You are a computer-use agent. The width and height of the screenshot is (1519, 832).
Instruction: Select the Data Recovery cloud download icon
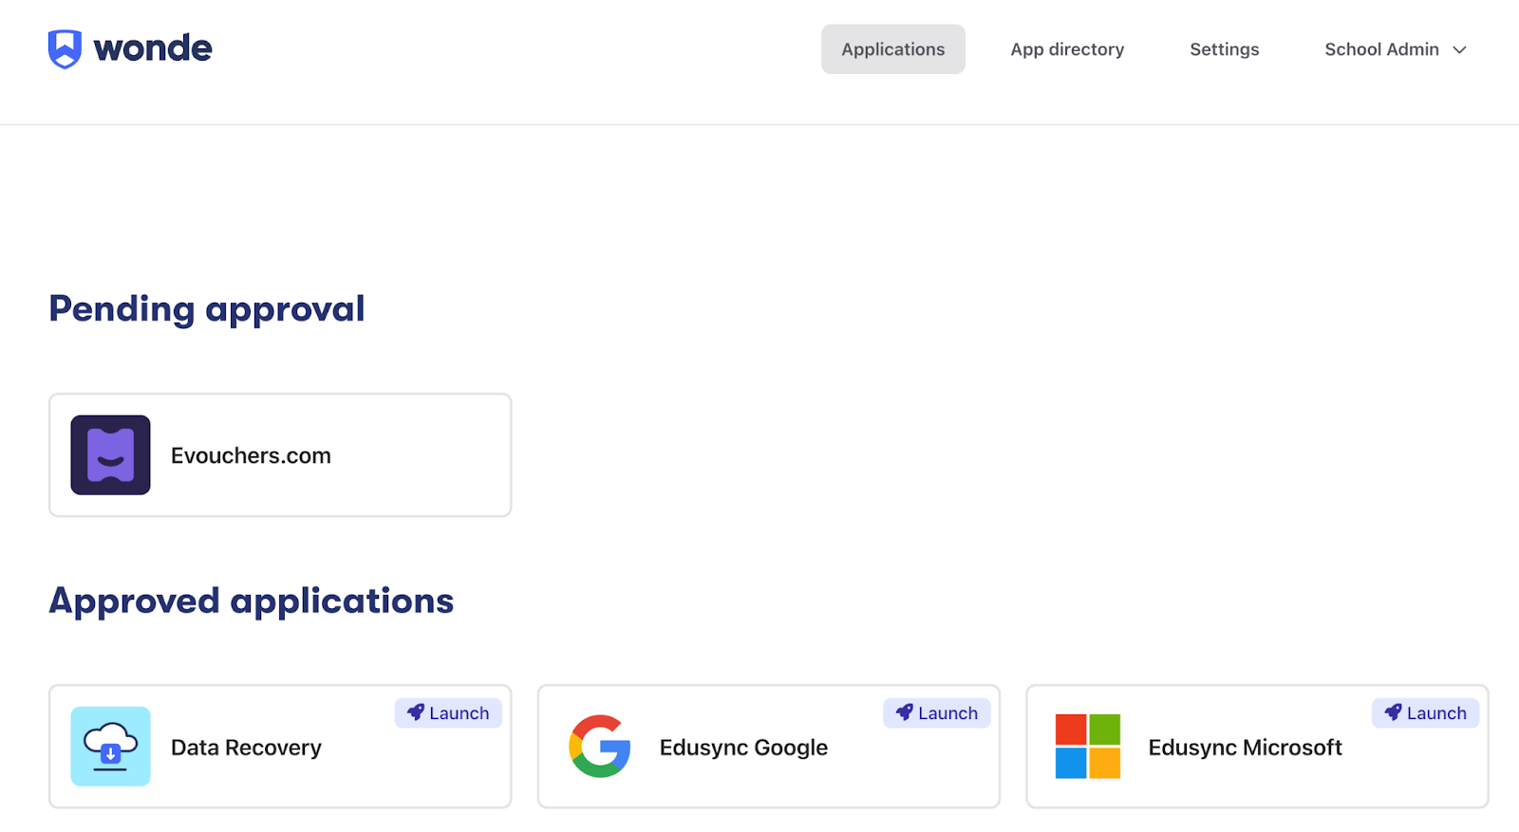[110, 747]
